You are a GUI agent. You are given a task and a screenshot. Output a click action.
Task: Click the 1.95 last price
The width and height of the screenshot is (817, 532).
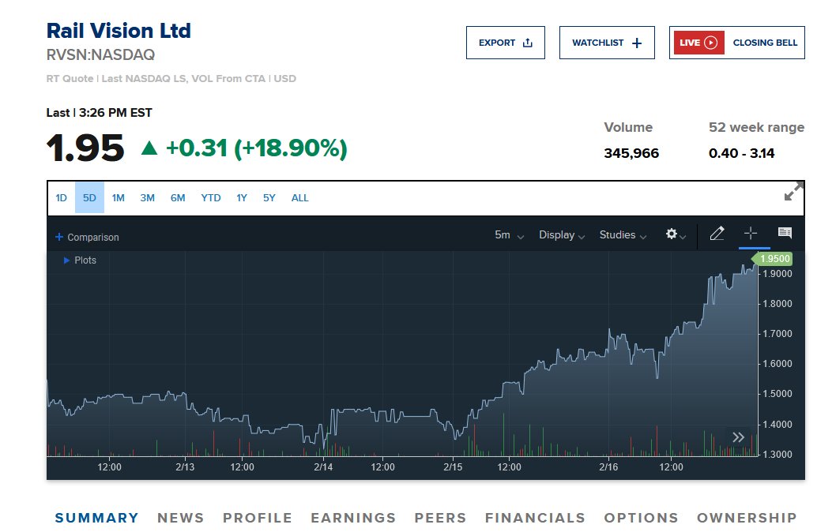point(85,148)
